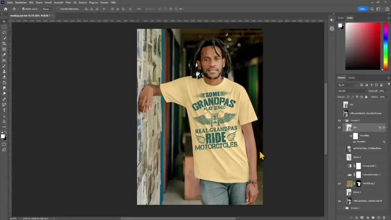391x220 pixels.
Task: Delete layer using the trash icon
Action: [x=384, y=218]
